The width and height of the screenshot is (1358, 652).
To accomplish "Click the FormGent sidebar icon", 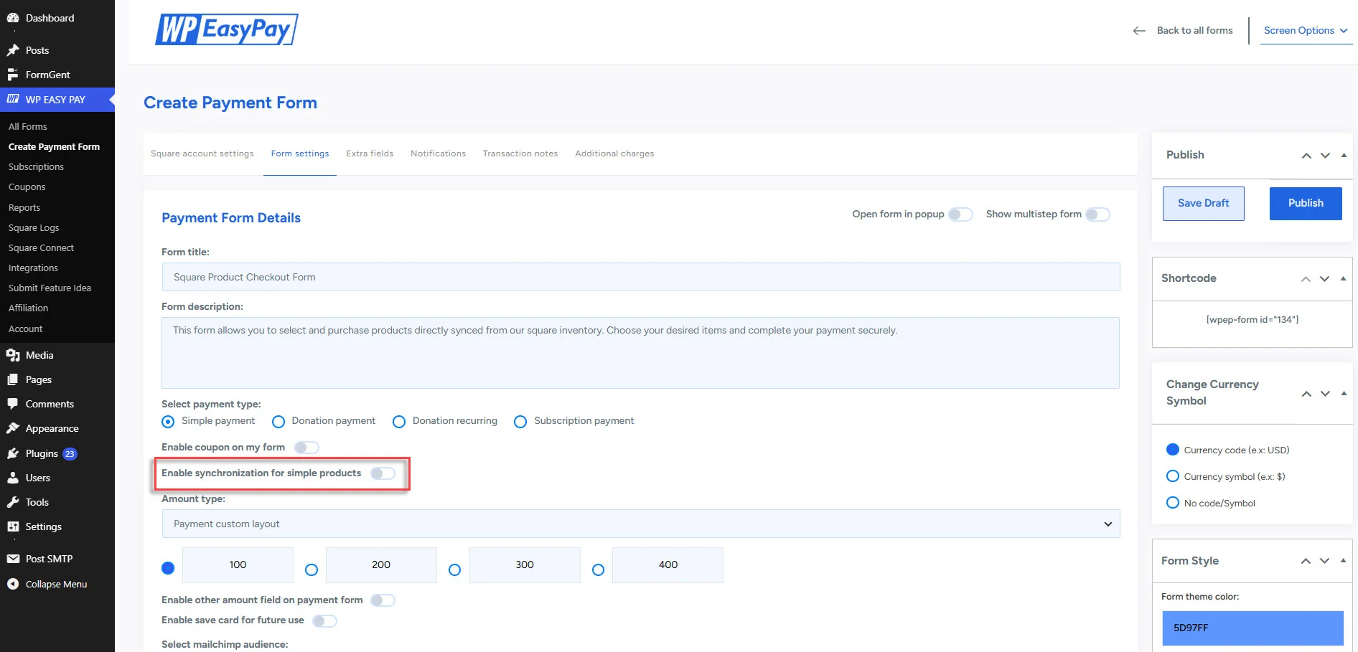I will (x=13, y=75).
